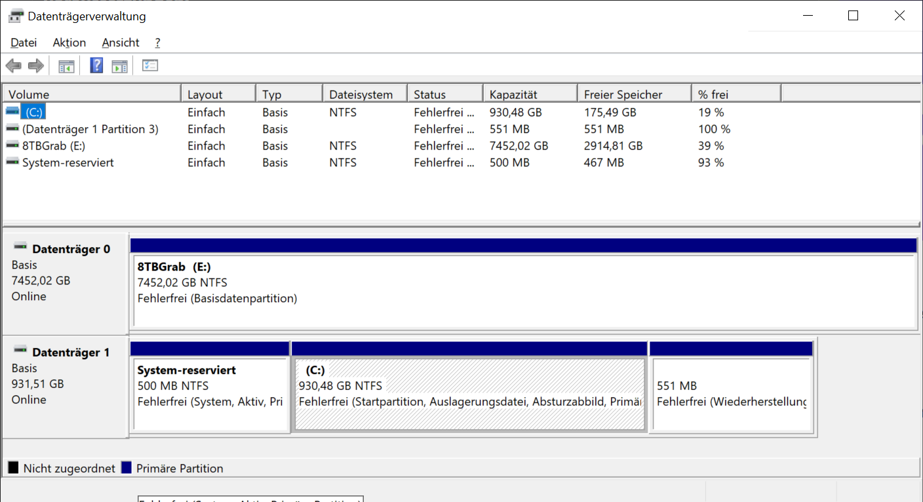Click the 7452,02 GB capacity cell in the list
Image resolution: width=923 pixels, height=502 pixels.
click(519, 145)
